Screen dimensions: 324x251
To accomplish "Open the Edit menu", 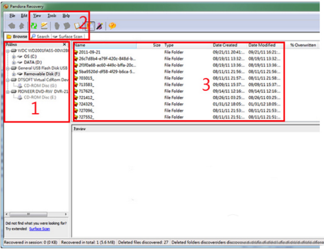I will click(x=24, y=16).
